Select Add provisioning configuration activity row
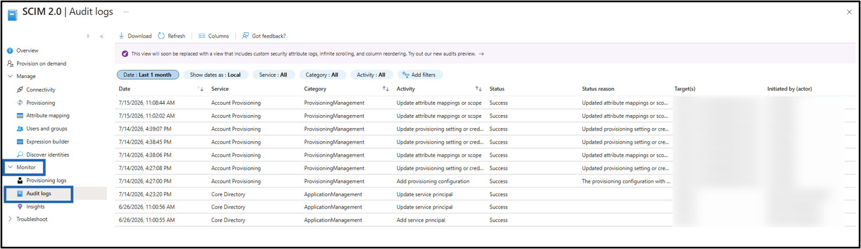861x249 pixels. point(433,181)
